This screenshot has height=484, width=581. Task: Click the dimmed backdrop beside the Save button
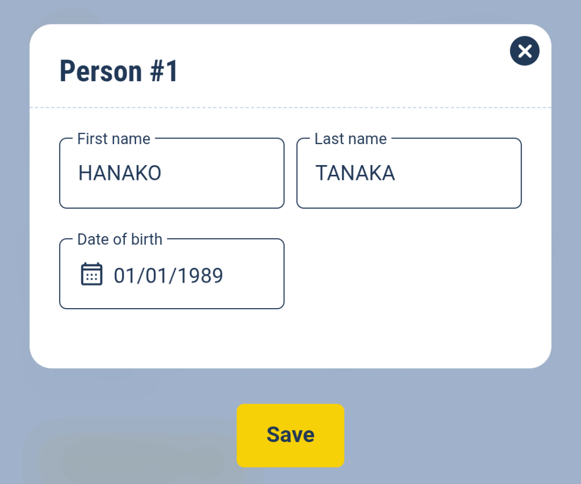click(x=445, y=435)
